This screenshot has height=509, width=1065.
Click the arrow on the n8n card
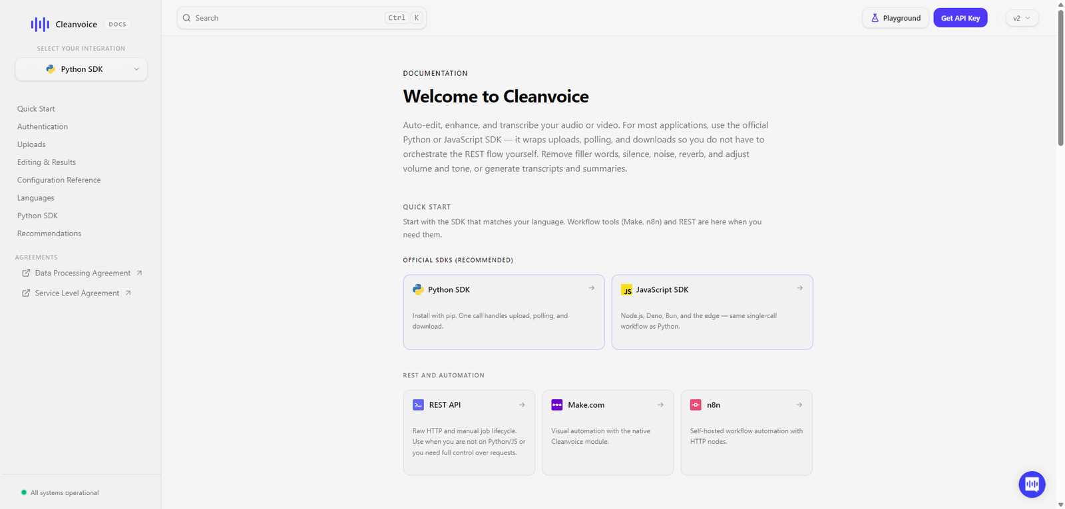(799, 405)
